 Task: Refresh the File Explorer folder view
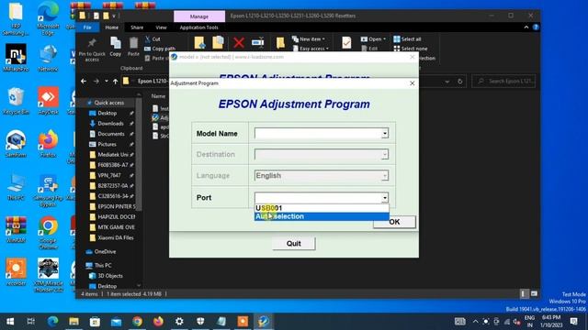pyautogui.click(x=460, y=82)
